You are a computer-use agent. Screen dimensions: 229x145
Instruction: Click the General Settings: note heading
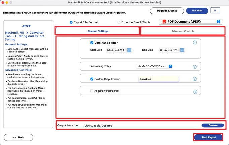pyautogui.click(x=16, y=44)
